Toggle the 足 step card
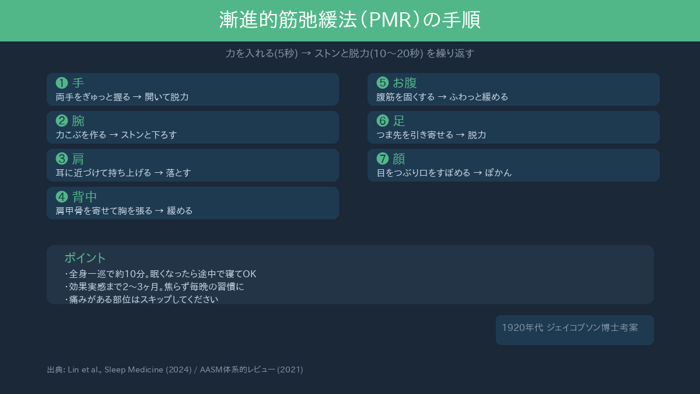This screenshot has height=394, width=700. coord(513,127)
